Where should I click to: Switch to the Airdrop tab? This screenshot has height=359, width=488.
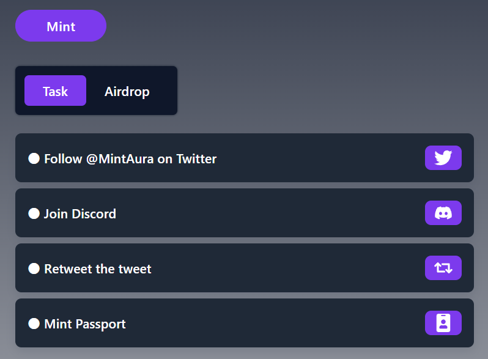pyautogui.click(x=127, y=92)
